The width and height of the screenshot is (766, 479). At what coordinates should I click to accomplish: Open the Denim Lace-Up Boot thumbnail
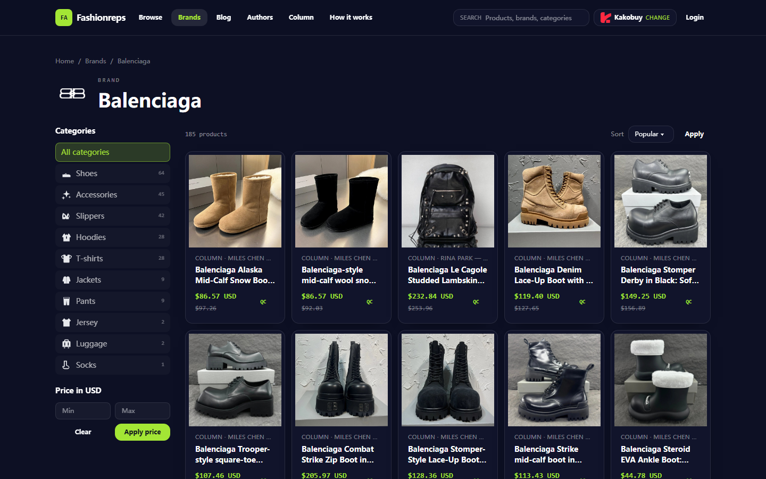(554, 201)
